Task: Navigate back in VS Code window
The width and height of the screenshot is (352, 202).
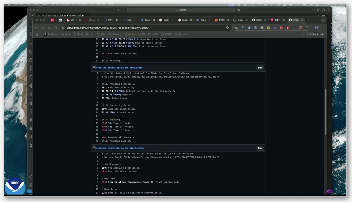Action: 119,10
